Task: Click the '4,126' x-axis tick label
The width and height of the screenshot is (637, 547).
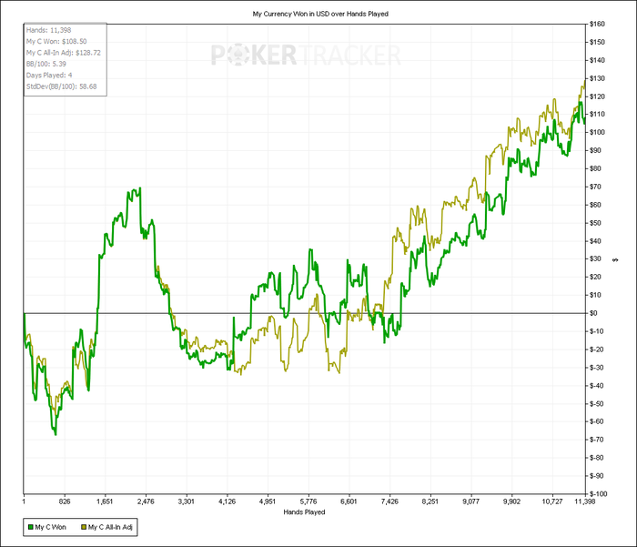Action: point(227,501)
